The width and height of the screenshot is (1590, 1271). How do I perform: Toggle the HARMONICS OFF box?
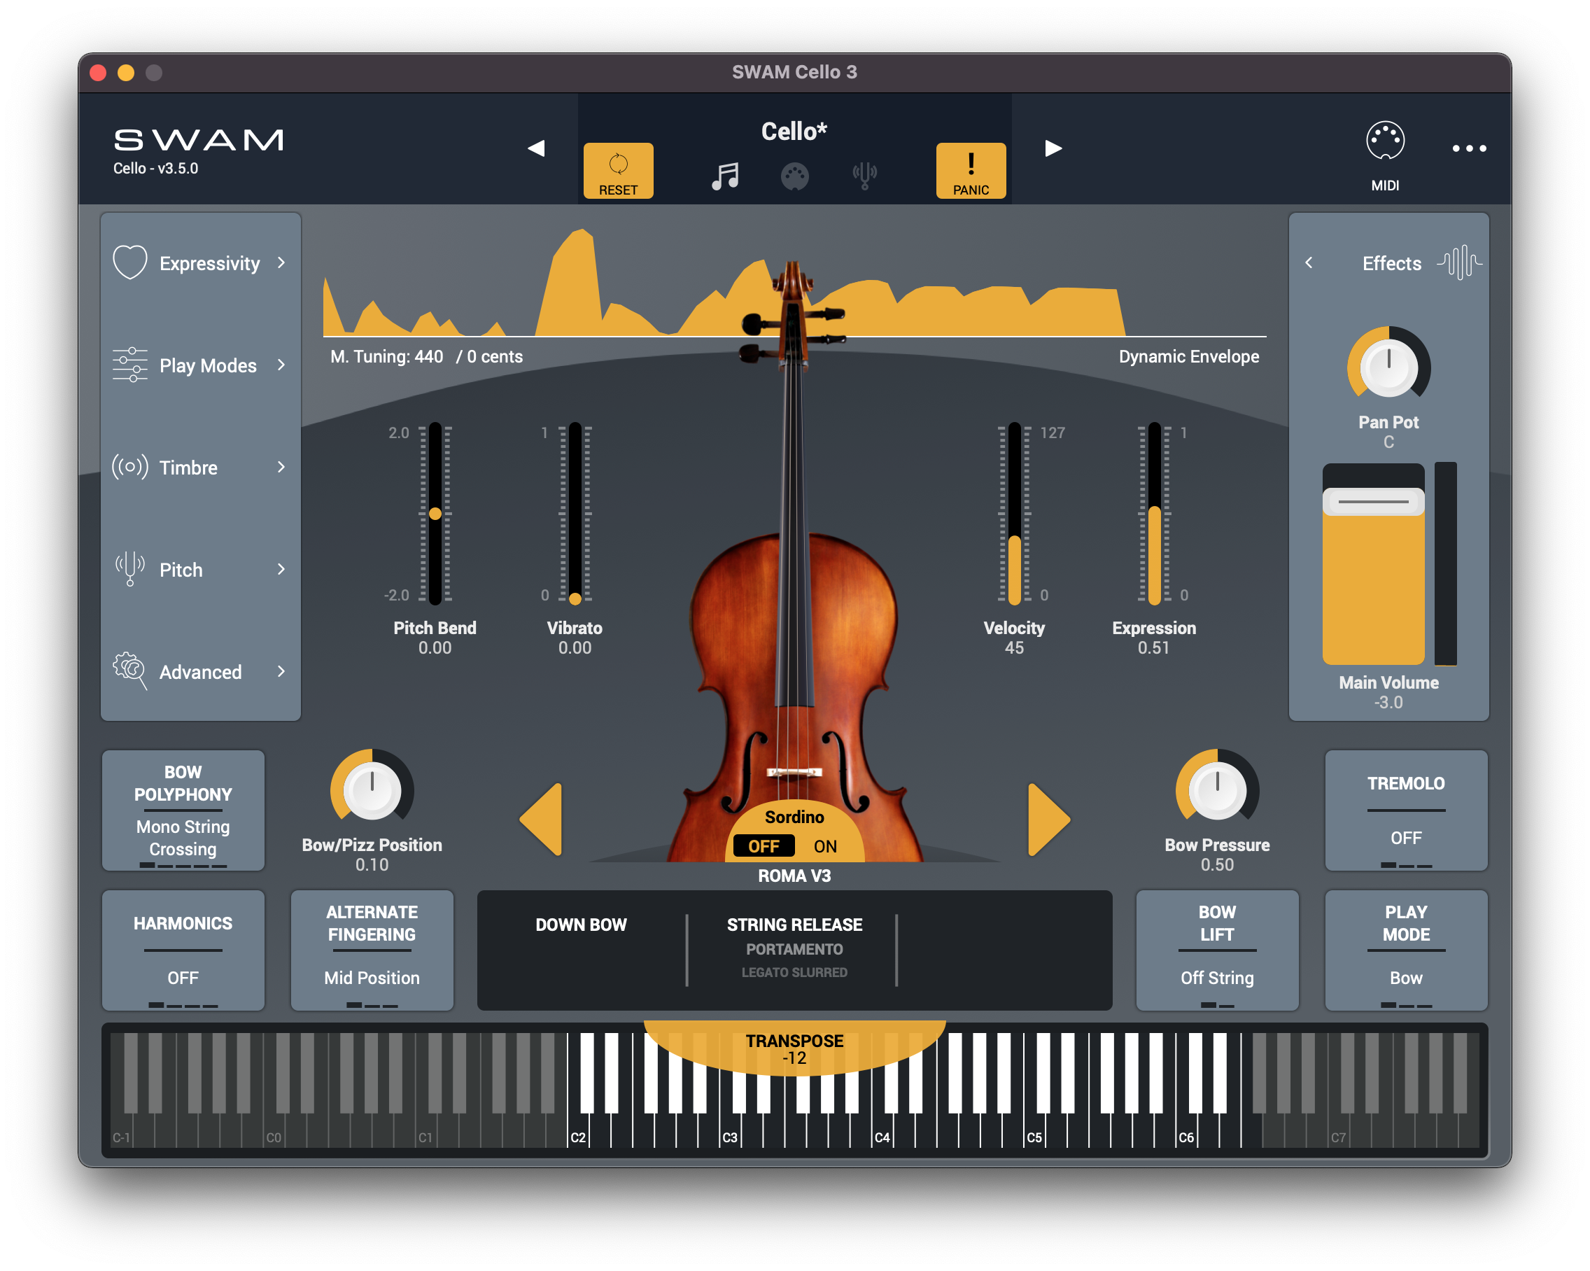pyautogui.click(x=183, y=949)
